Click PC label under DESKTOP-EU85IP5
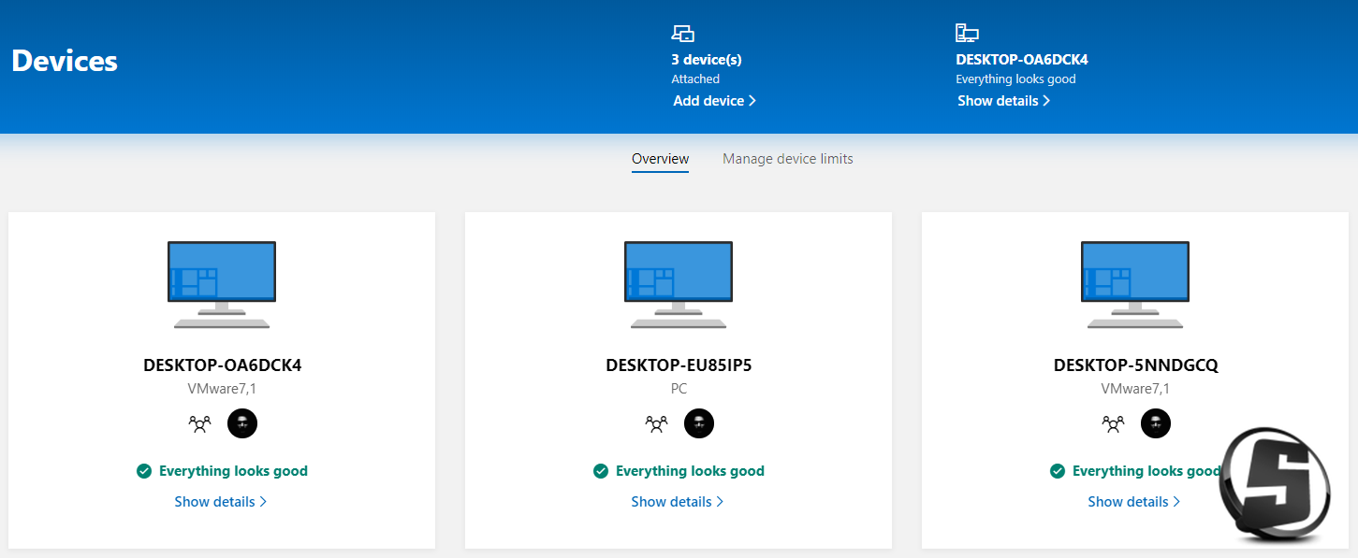Viewport: 1358px width, 558px height. pyautogui.click(x=679, y=389)
